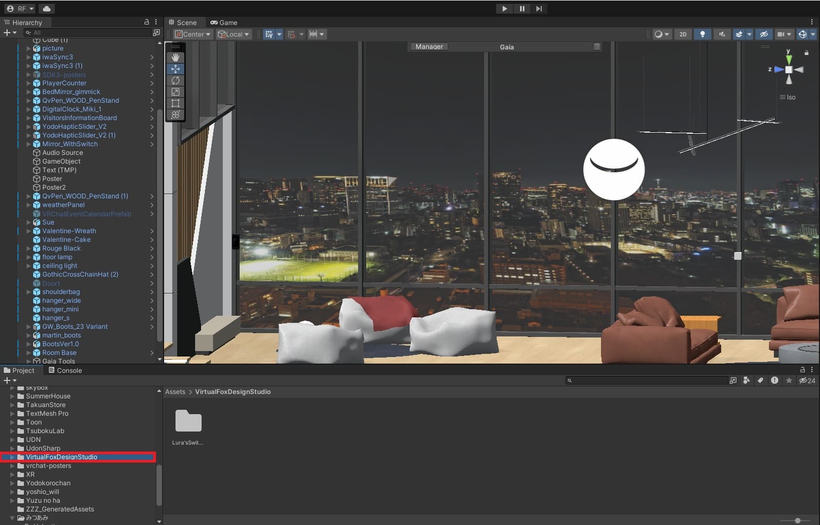Toggle hidden objects visibility in Scene toolbar
The width and height of the screenshot is (820, 525).
pyautogui.click(x=763, y=34)
